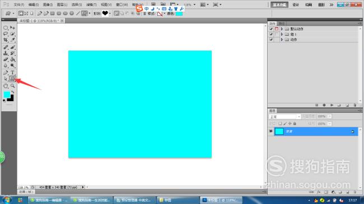This screenshot has width=364, height=204.
Task: Select the Lasso tool
Action: point(6,34)
